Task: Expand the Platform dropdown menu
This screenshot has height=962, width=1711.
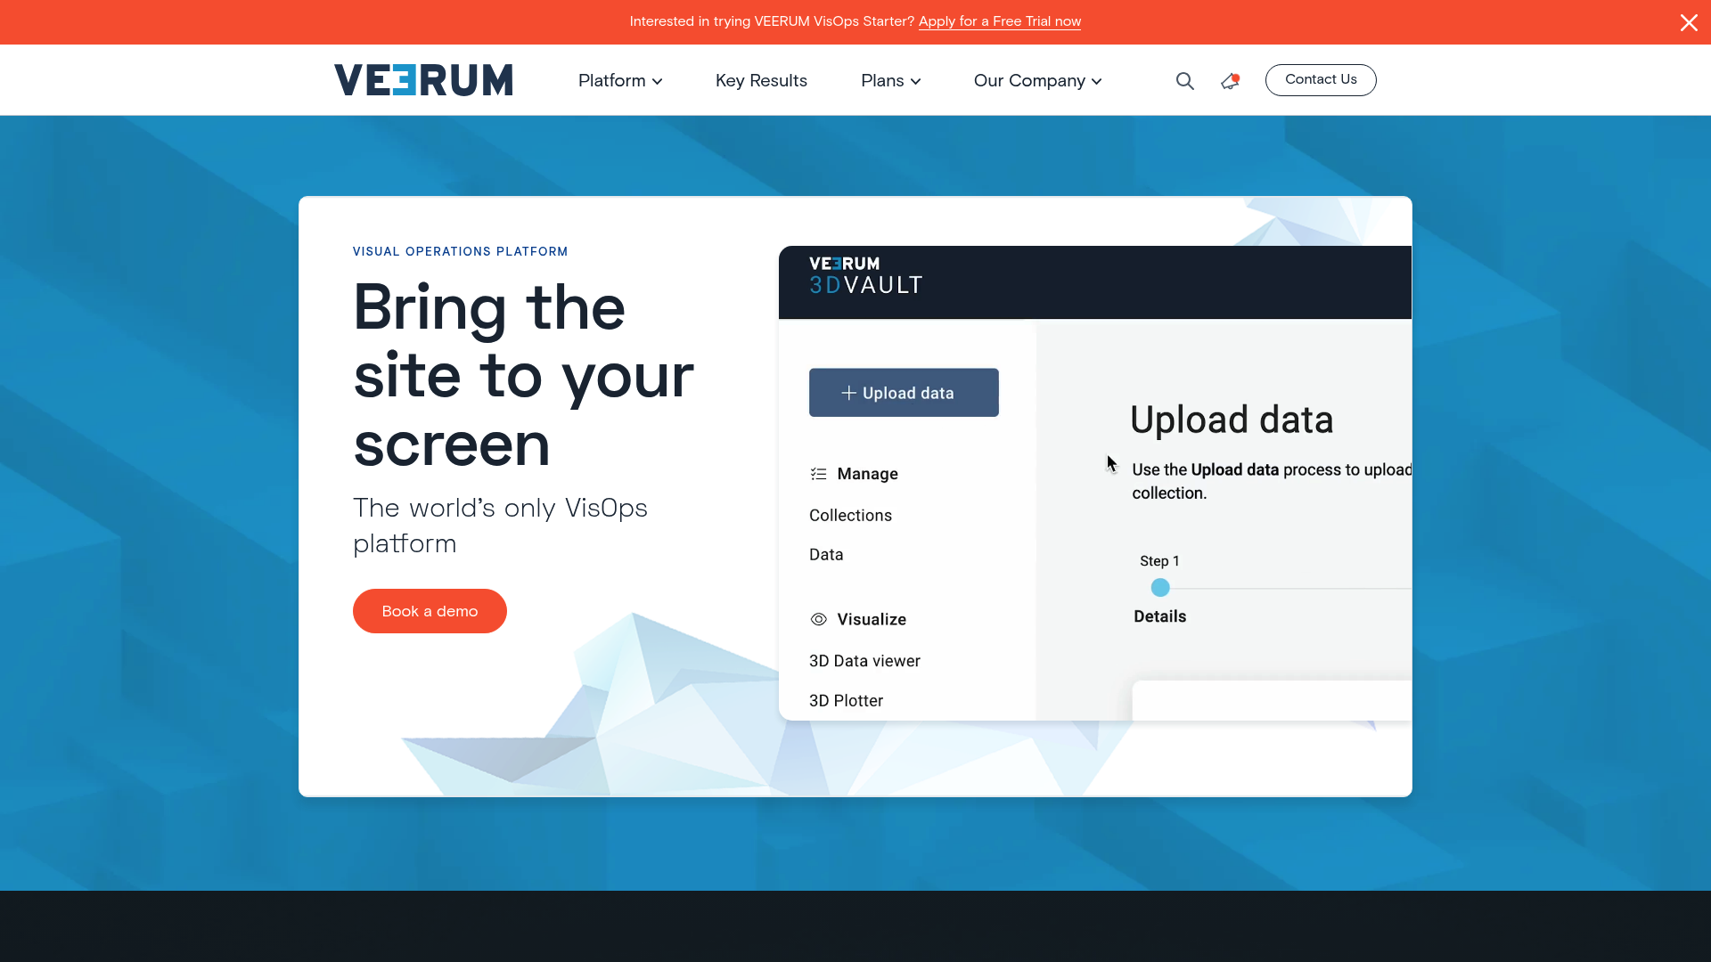Action: pos(620,80)
